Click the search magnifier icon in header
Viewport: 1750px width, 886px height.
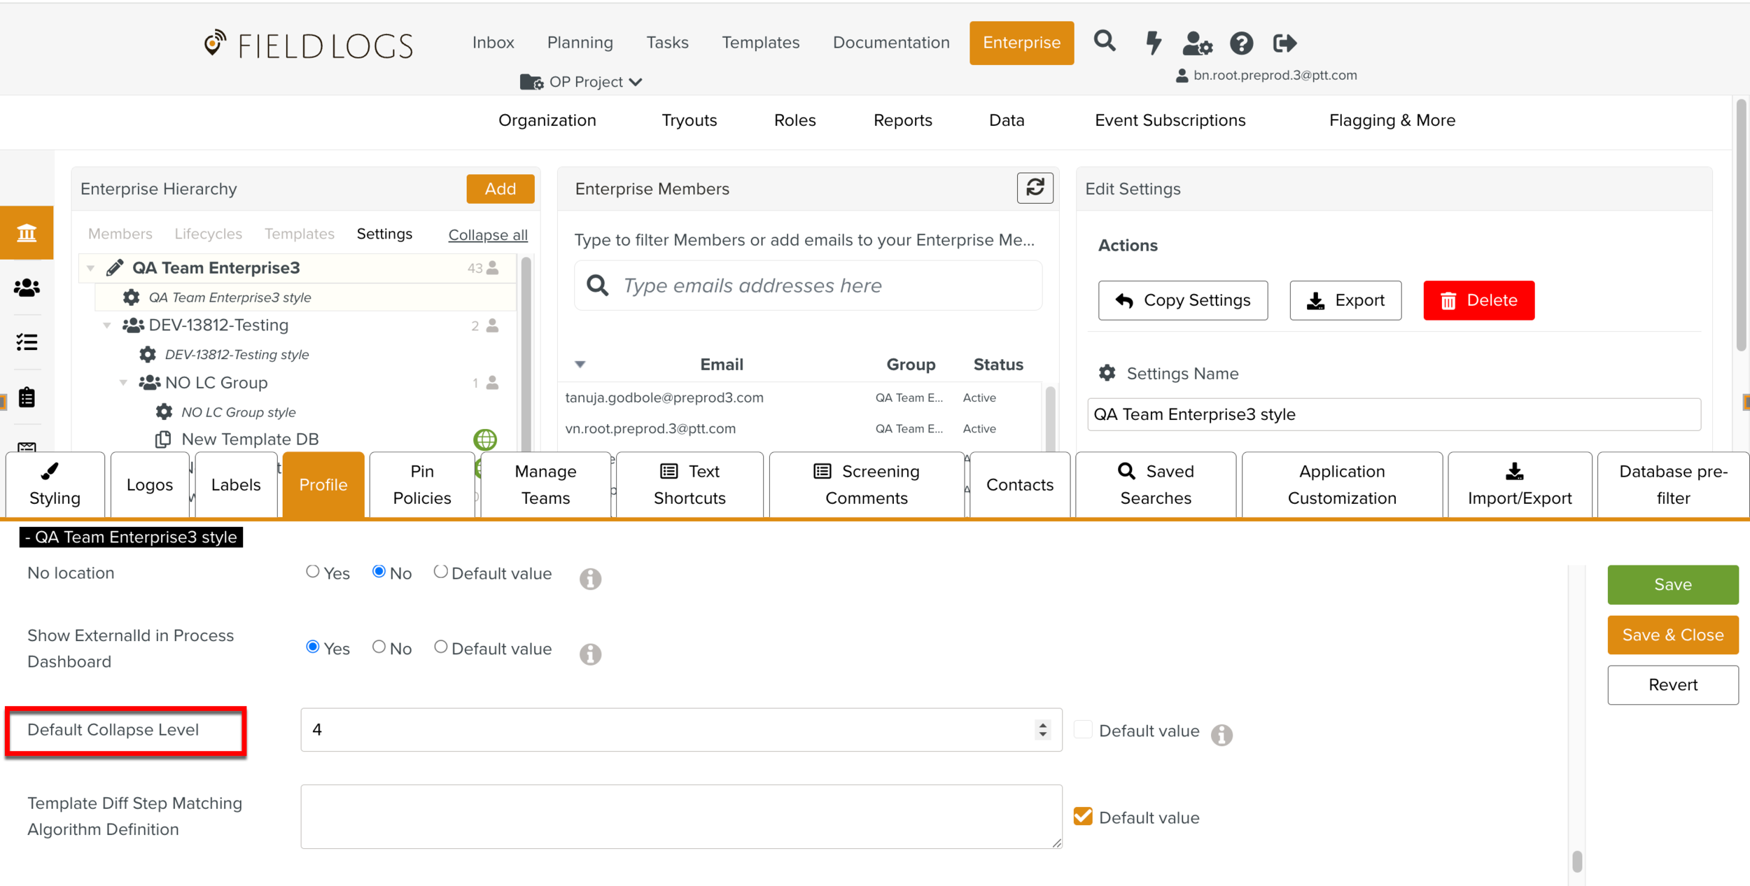click(1105, 42)
